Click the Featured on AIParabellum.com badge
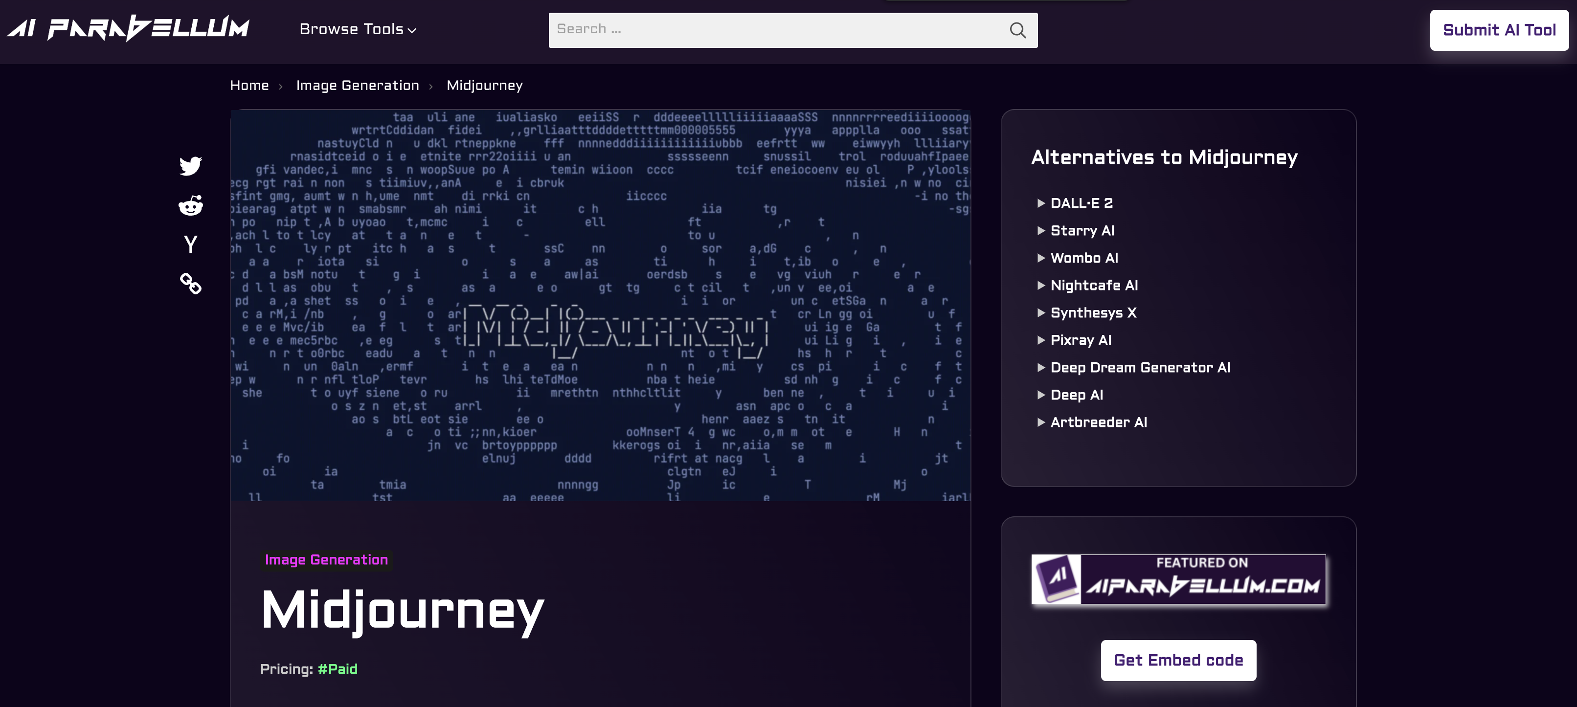1577x707 pixels. pos(1178,580)
